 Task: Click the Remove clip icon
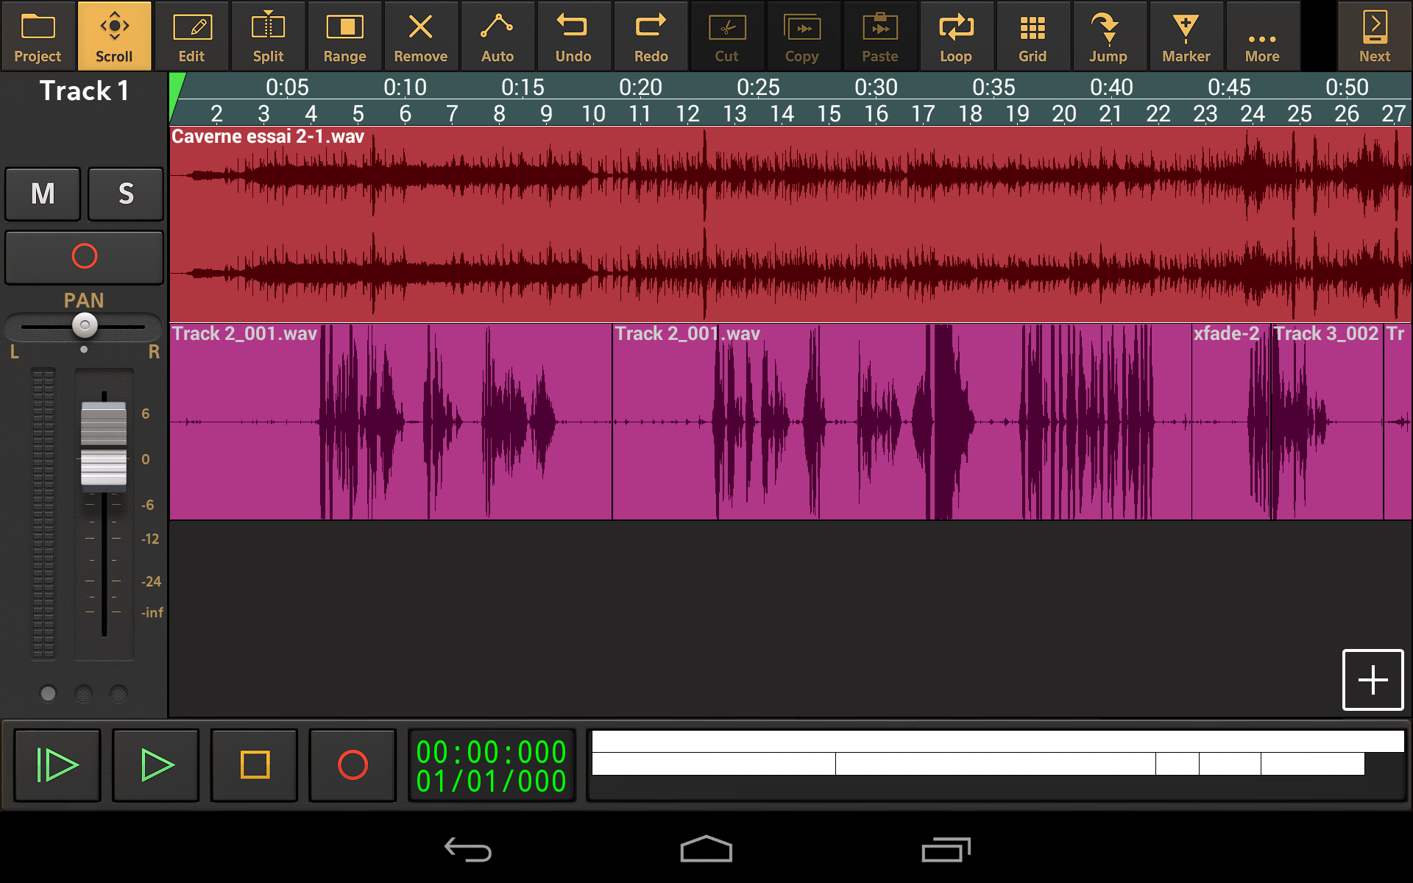tap(420, 36)
